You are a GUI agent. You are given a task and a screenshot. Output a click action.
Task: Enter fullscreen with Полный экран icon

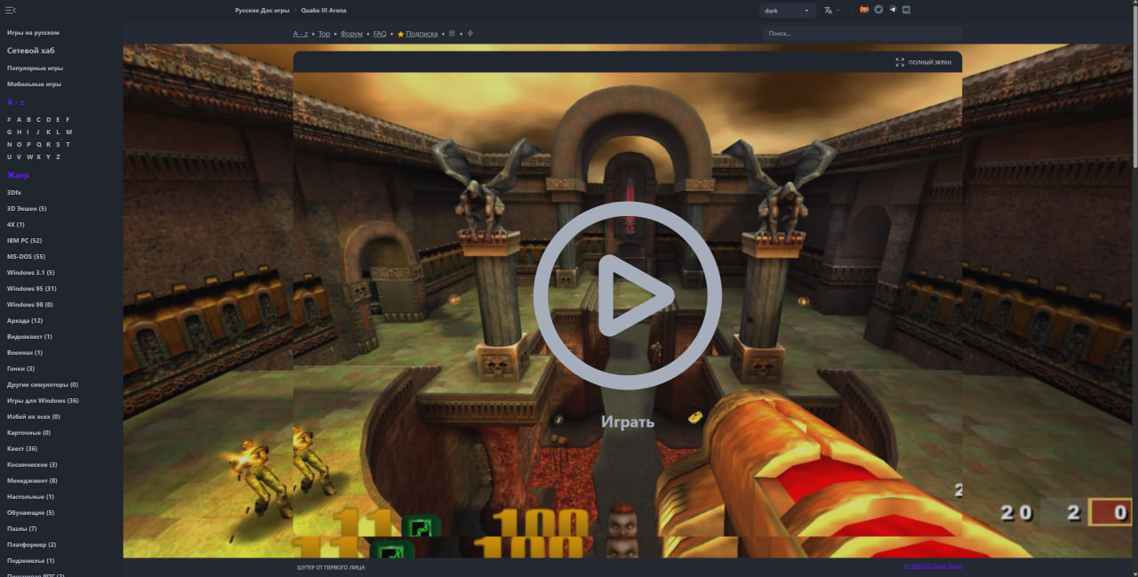(900, 62)
